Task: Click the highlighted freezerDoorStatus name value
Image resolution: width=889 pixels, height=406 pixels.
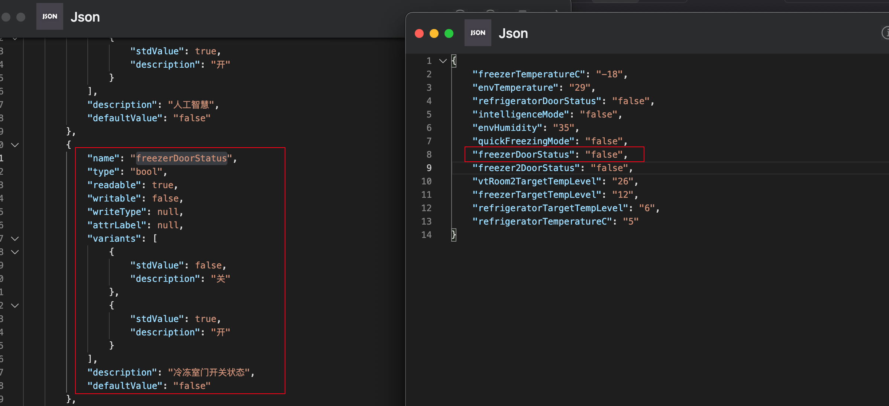Action: 181,158
